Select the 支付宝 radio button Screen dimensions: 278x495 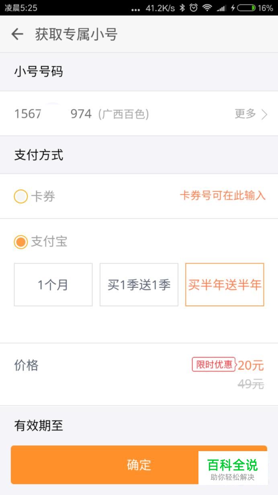pos(21,242)
